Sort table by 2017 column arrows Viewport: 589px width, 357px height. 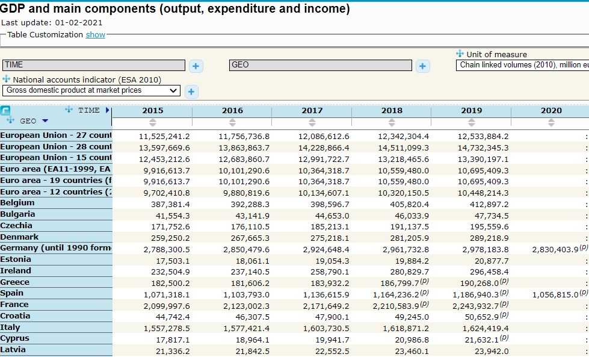pos(312,122)
